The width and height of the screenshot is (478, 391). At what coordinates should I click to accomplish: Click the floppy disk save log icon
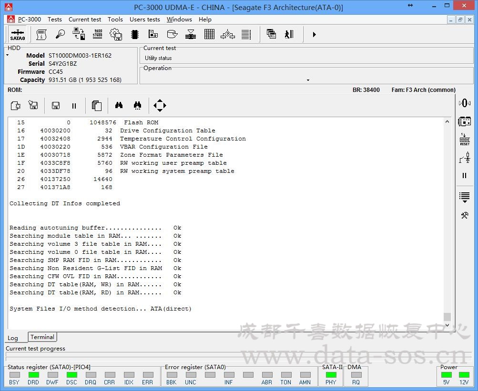56,106
